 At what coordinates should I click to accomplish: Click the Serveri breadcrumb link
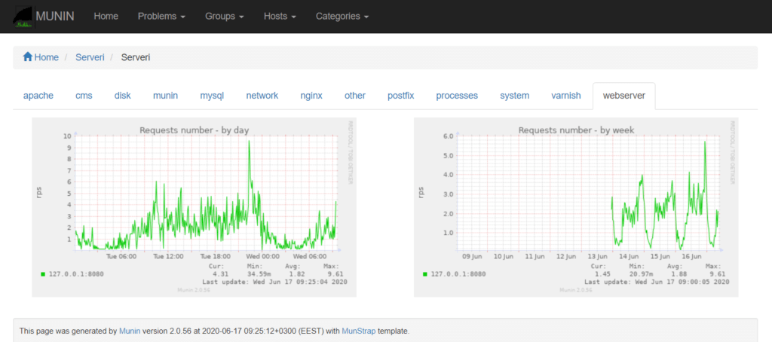[x=88, y=57]
